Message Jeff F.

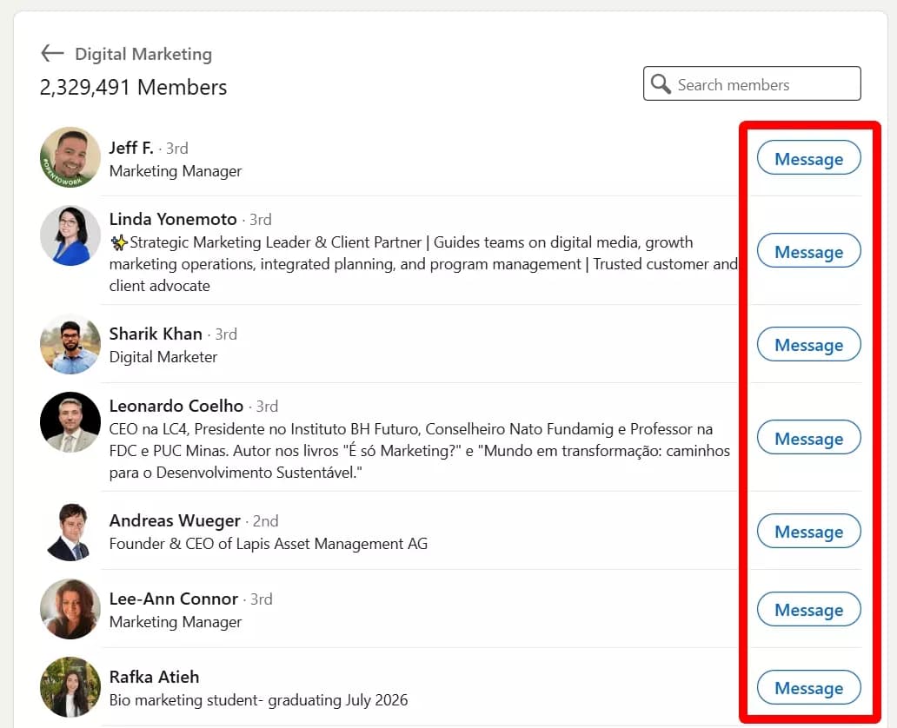click(808, 159)
